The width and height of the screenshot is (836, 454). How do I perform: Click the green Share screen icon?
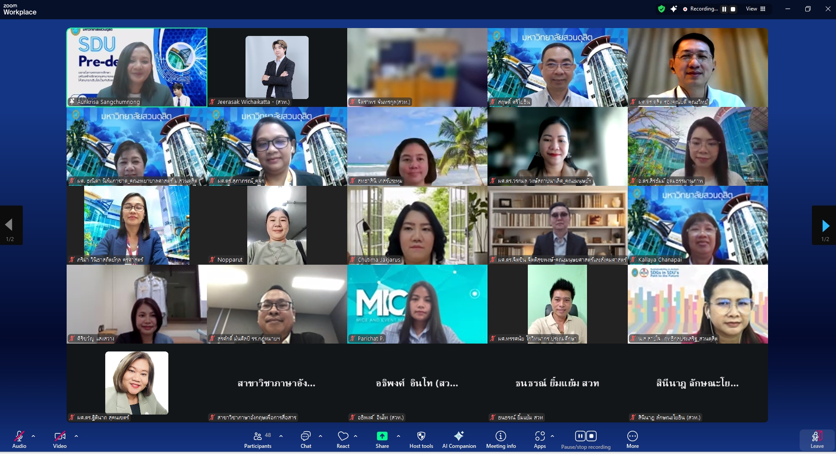click(382, 436)
